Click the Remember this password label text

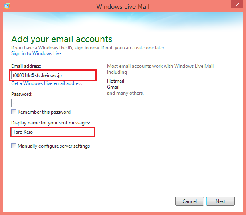point(44,112)
